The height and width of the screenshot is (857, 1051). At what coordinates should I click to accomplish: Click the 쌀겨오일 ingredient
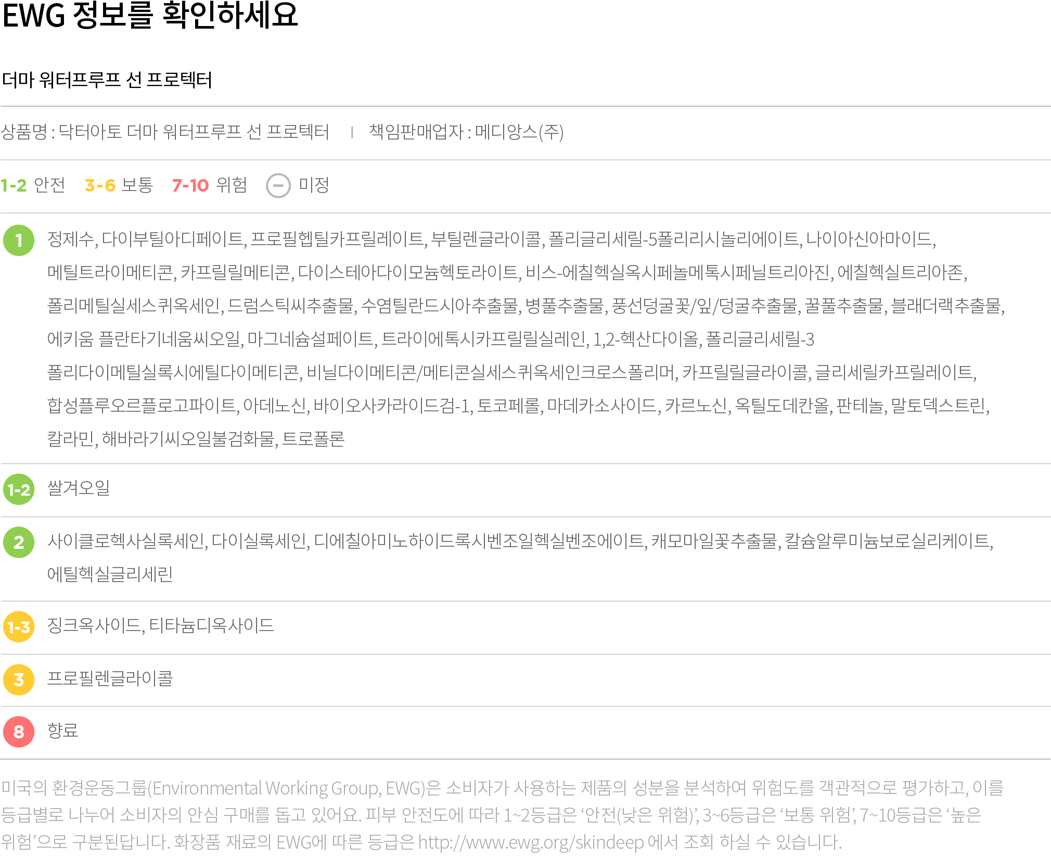click(79, 488)
